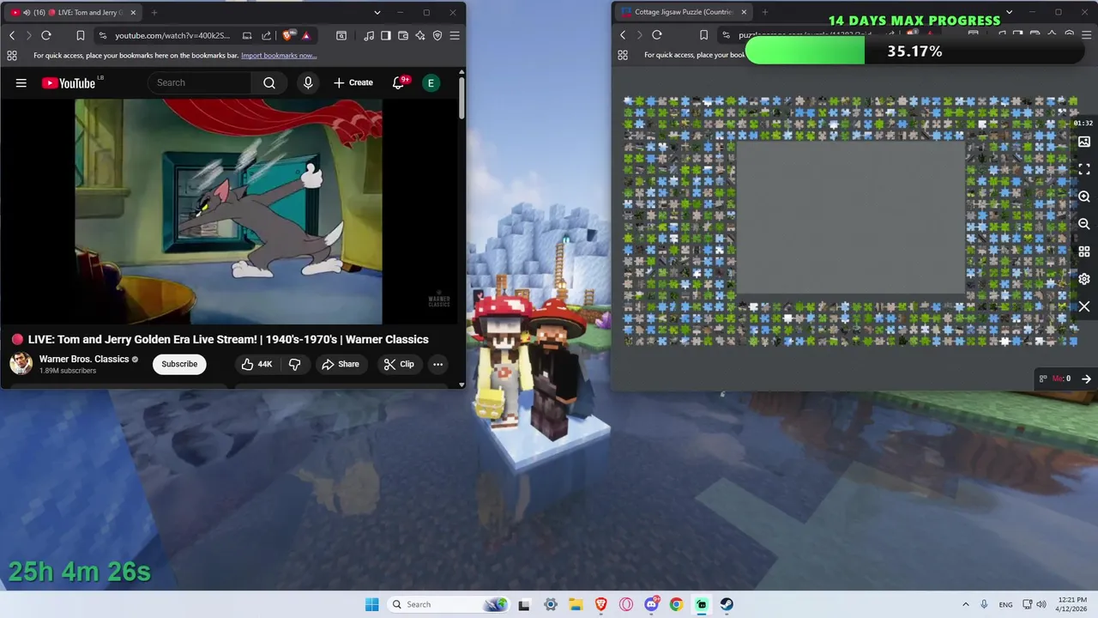Screen dimensions: 1098x618
Task: Dislike the Tom and Jerry video
Action: point(294,364)
